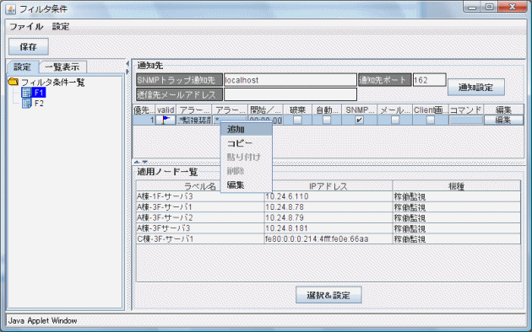Click the 保存 button
This screenshot has width=532, height=332.
29,46
